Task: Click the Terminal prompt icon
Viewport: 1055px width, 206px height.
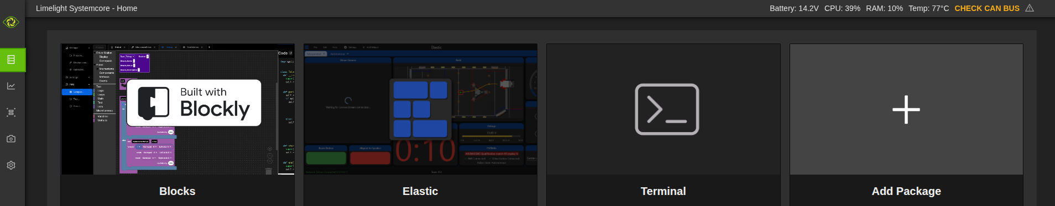Action: coord(667,109)
